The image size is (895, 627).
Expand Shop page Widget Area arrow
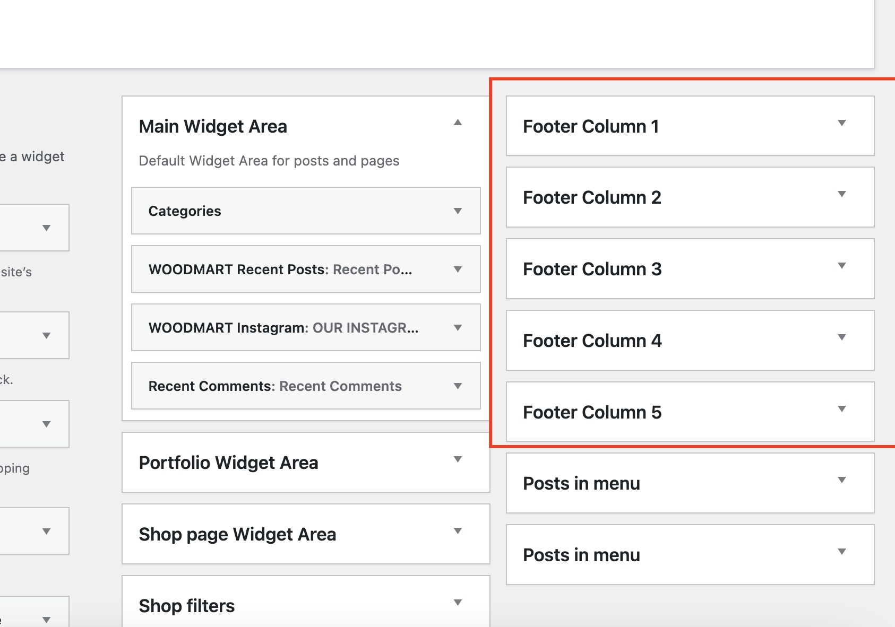coord(458,531)
